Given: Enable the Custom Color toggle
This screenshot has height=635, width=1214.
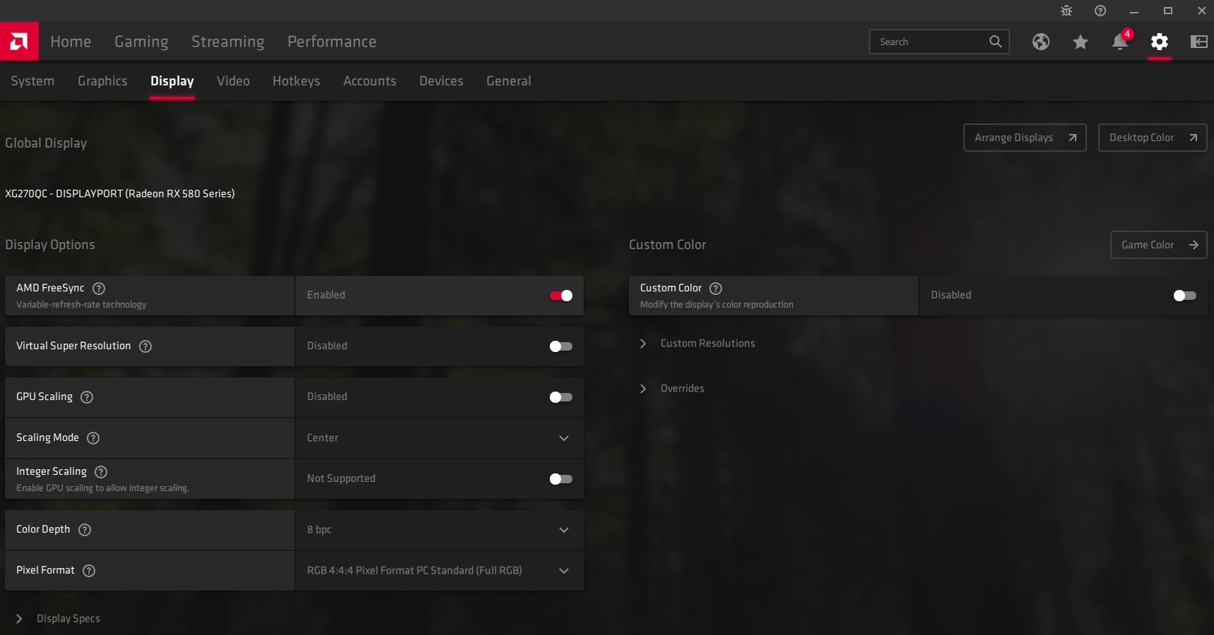Looking at the screenshot, I should click(1185, 296).
